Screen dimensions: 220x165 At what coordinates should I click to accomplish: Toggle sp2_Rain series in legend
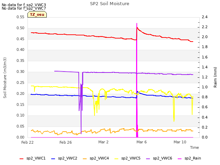[x=189, y=158]
